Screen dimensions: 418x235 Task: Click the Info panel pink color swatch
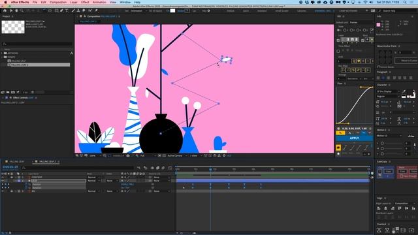pos(379,25)
